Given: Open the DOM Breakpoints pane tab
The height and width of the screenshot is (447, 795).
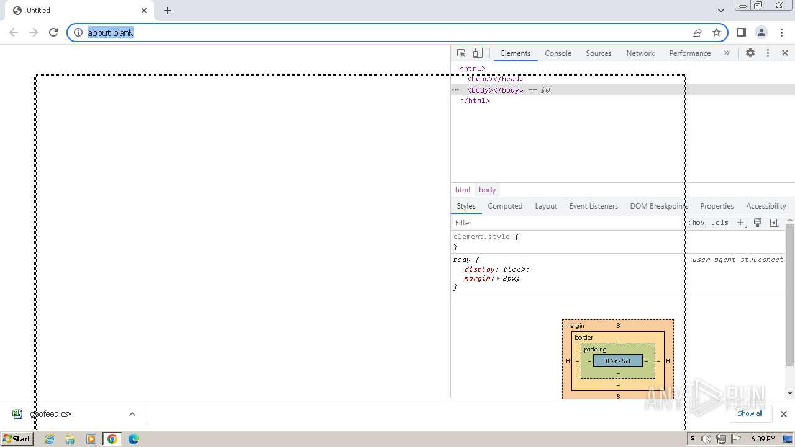Looking at the screenshot, I should pyautogui.click(x=658, y=206).
